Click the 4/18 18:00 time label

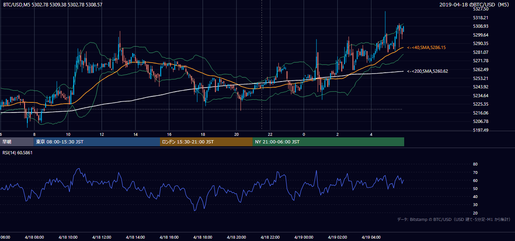point(203,237)
